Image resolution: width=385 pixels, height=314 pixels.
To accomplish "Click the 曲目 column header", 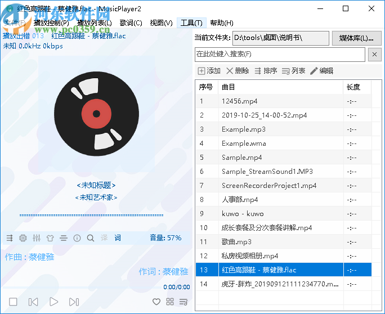I will coord(281,87).
